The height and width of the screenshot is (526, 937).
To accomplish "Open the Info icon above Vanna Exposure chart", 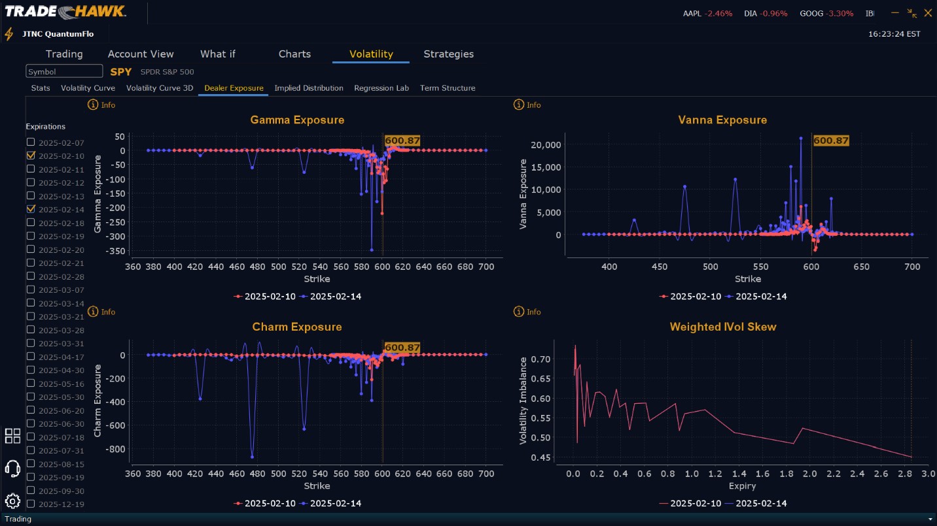I will [x=519, y=105].
